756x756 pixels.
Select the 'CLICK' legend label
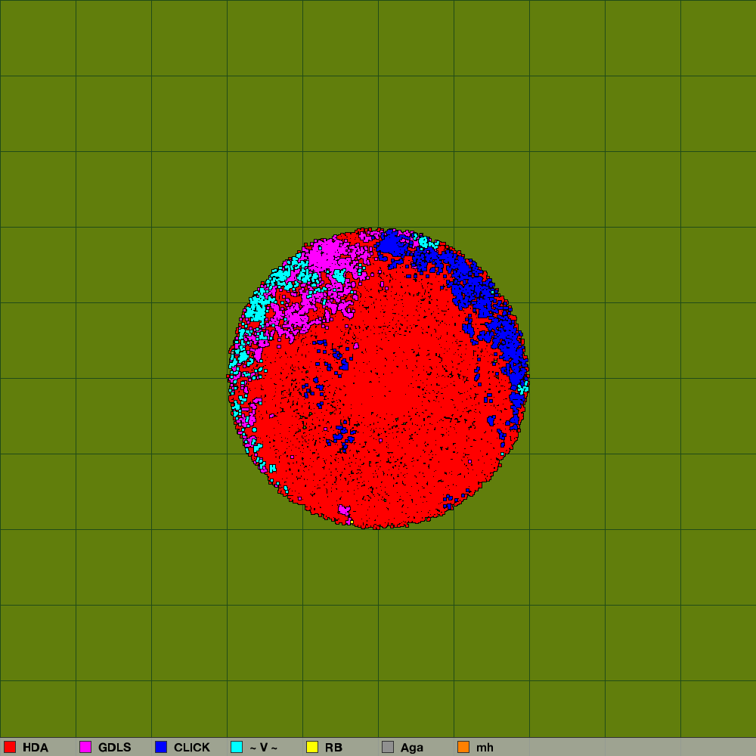coord(192,748)
